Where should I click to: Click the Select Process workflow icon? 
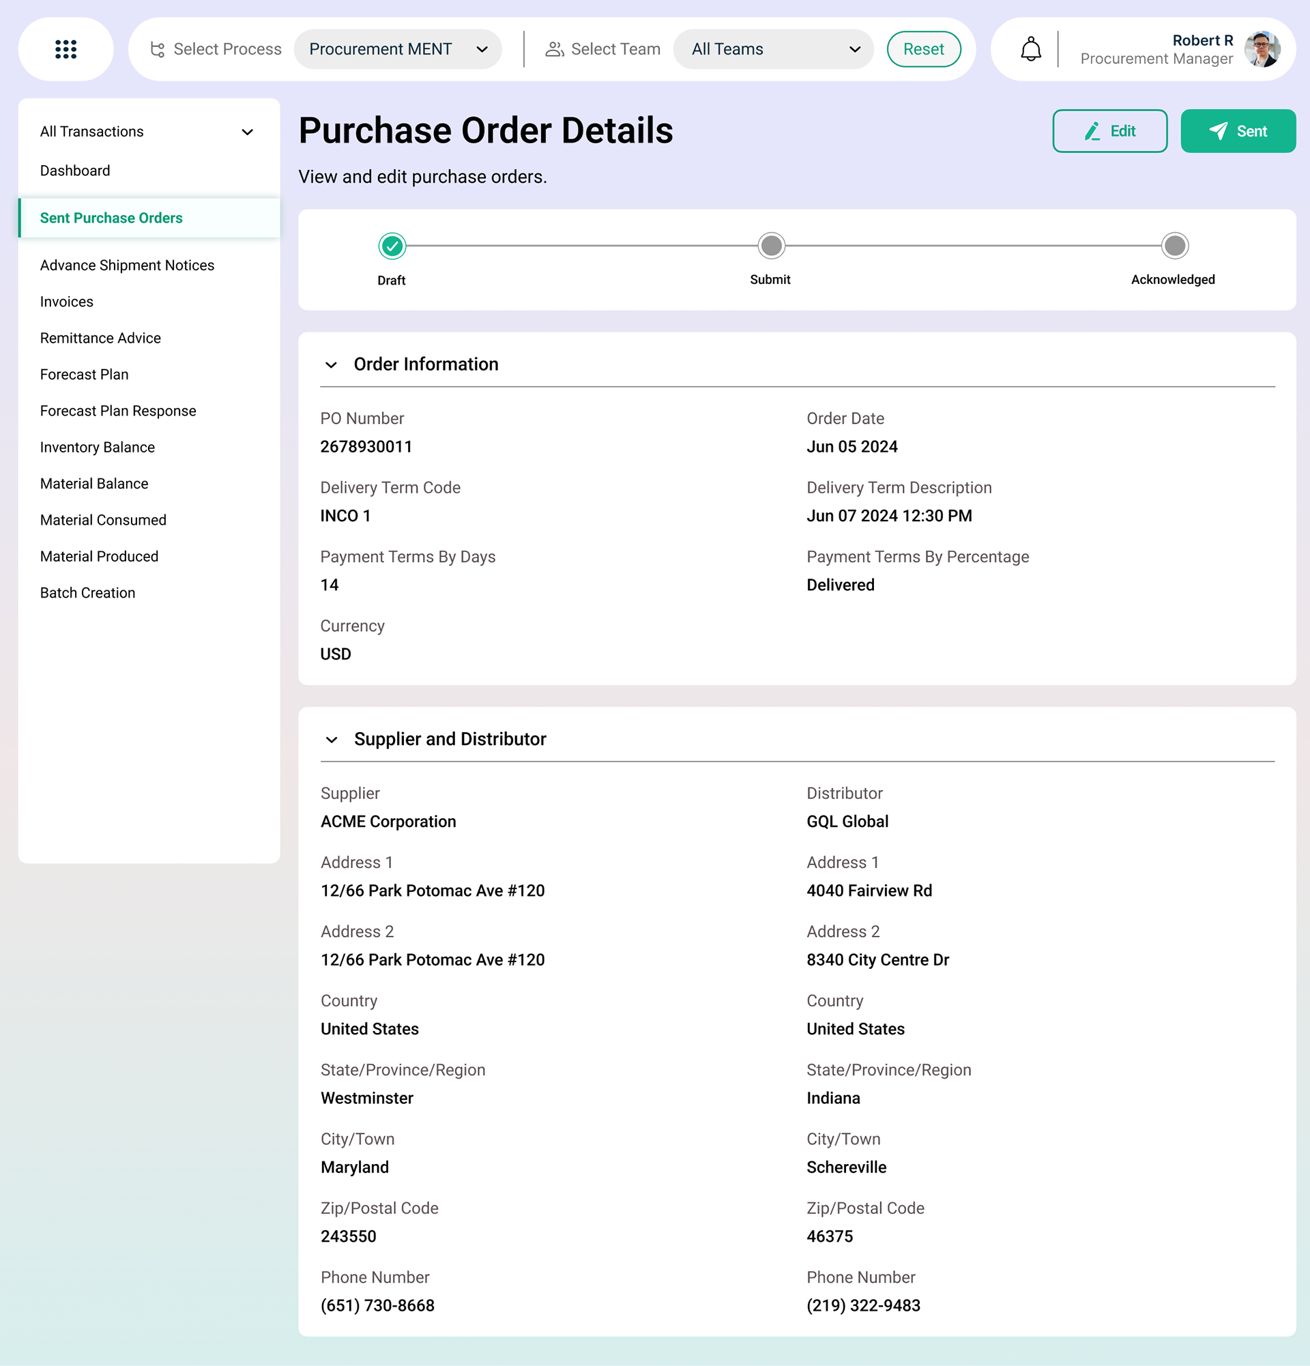coord(158,50)
